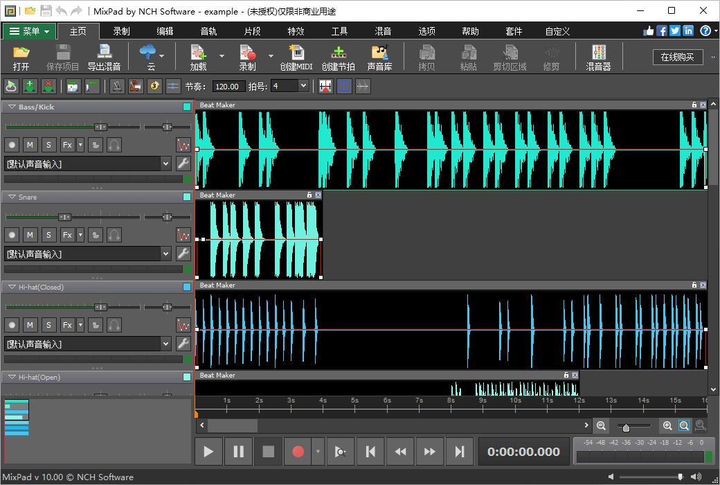Collapse the Bass/Kick track header triangle
The image size is (720, 485).
12,107
